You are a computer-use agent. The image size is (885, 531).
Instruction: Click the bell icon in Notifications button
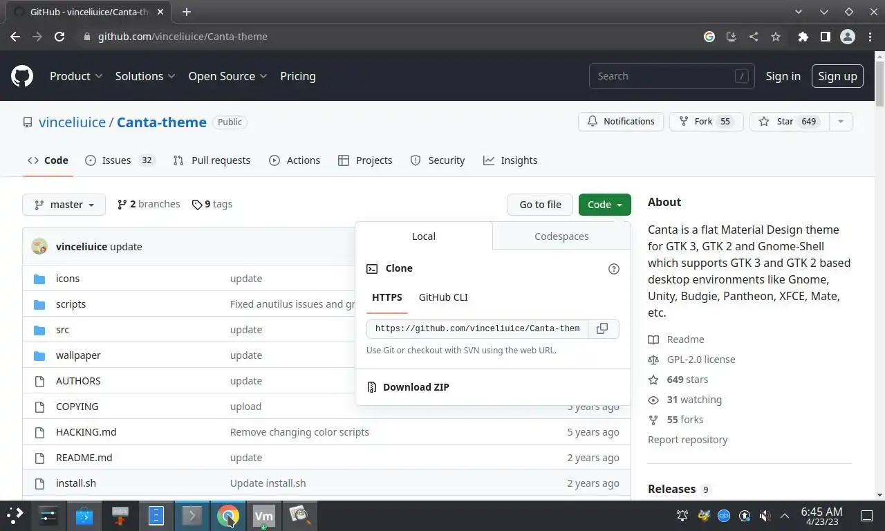click(x=593, y=122)
